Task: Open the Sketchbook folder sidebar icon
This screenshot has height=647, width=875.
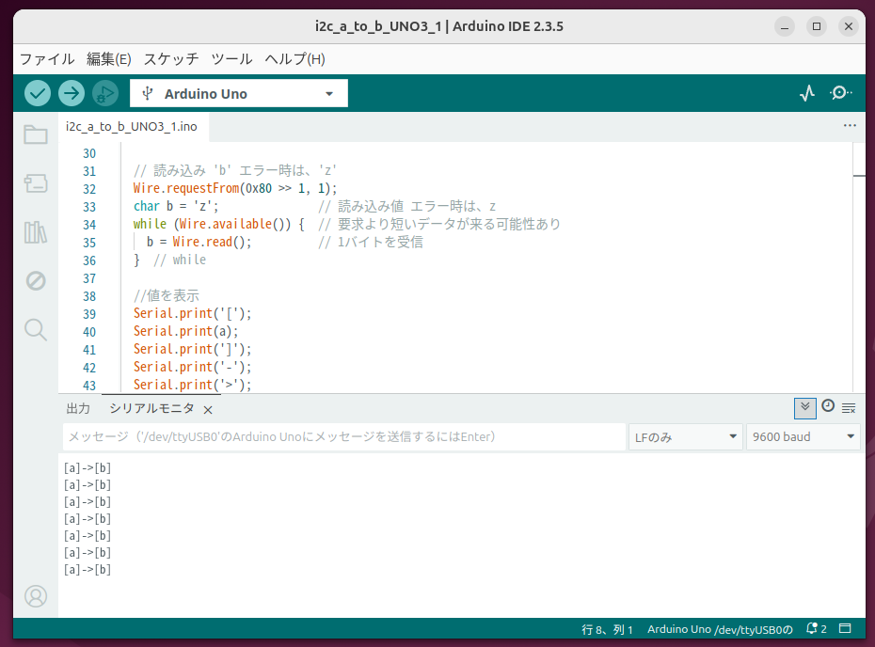Action: pos(36,134)
